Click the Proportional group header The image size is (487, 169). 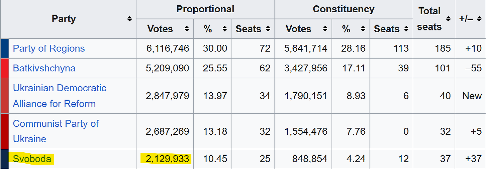point(205,9)
